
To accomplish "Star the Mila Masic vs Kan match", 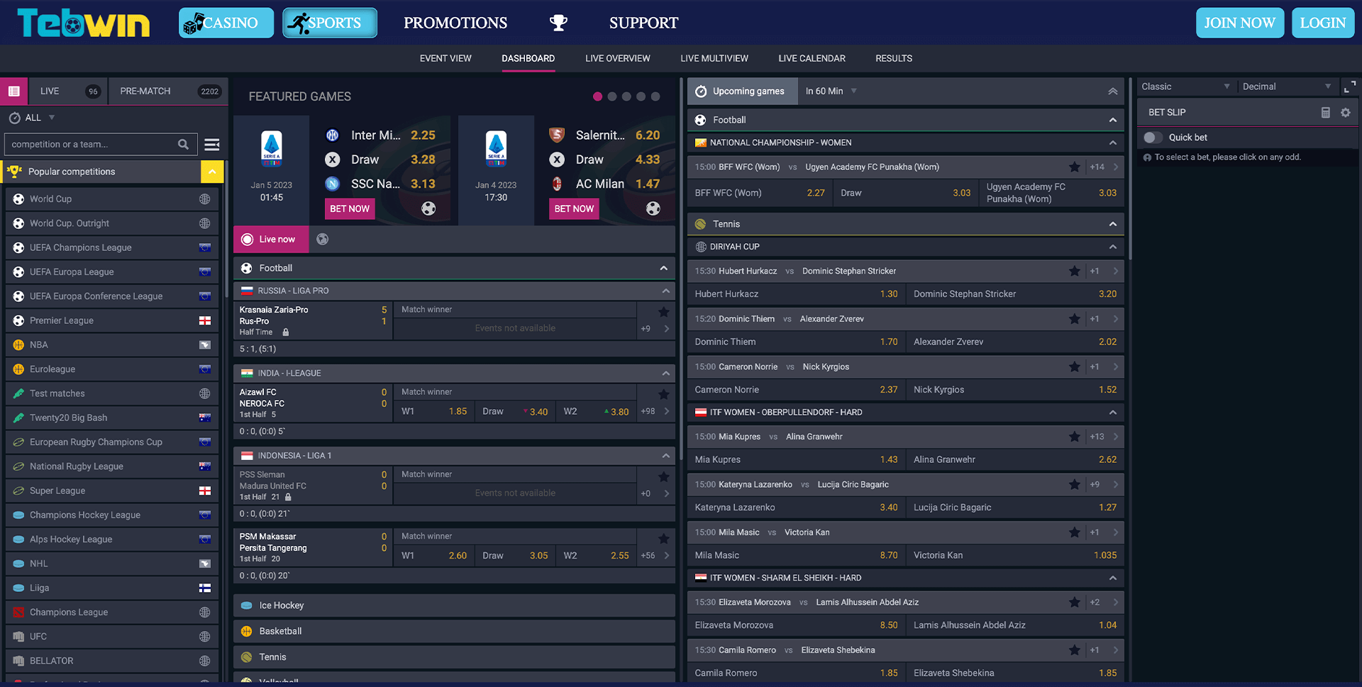I will 1074,532.
